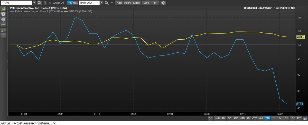Viewport: 308px width, 125px height.
Task: Select the 1Y time range tab
Action: tap(273, 119)
